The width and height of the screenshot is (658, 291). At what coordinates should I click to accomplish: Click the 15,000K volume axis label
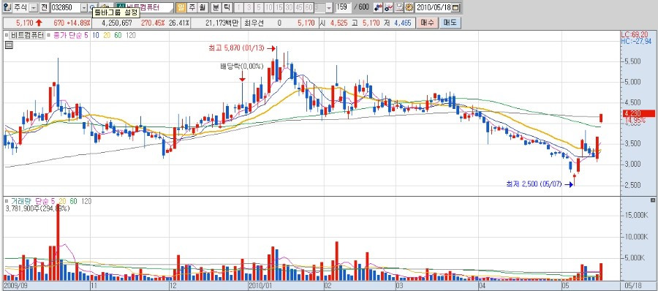pos(637,215)
